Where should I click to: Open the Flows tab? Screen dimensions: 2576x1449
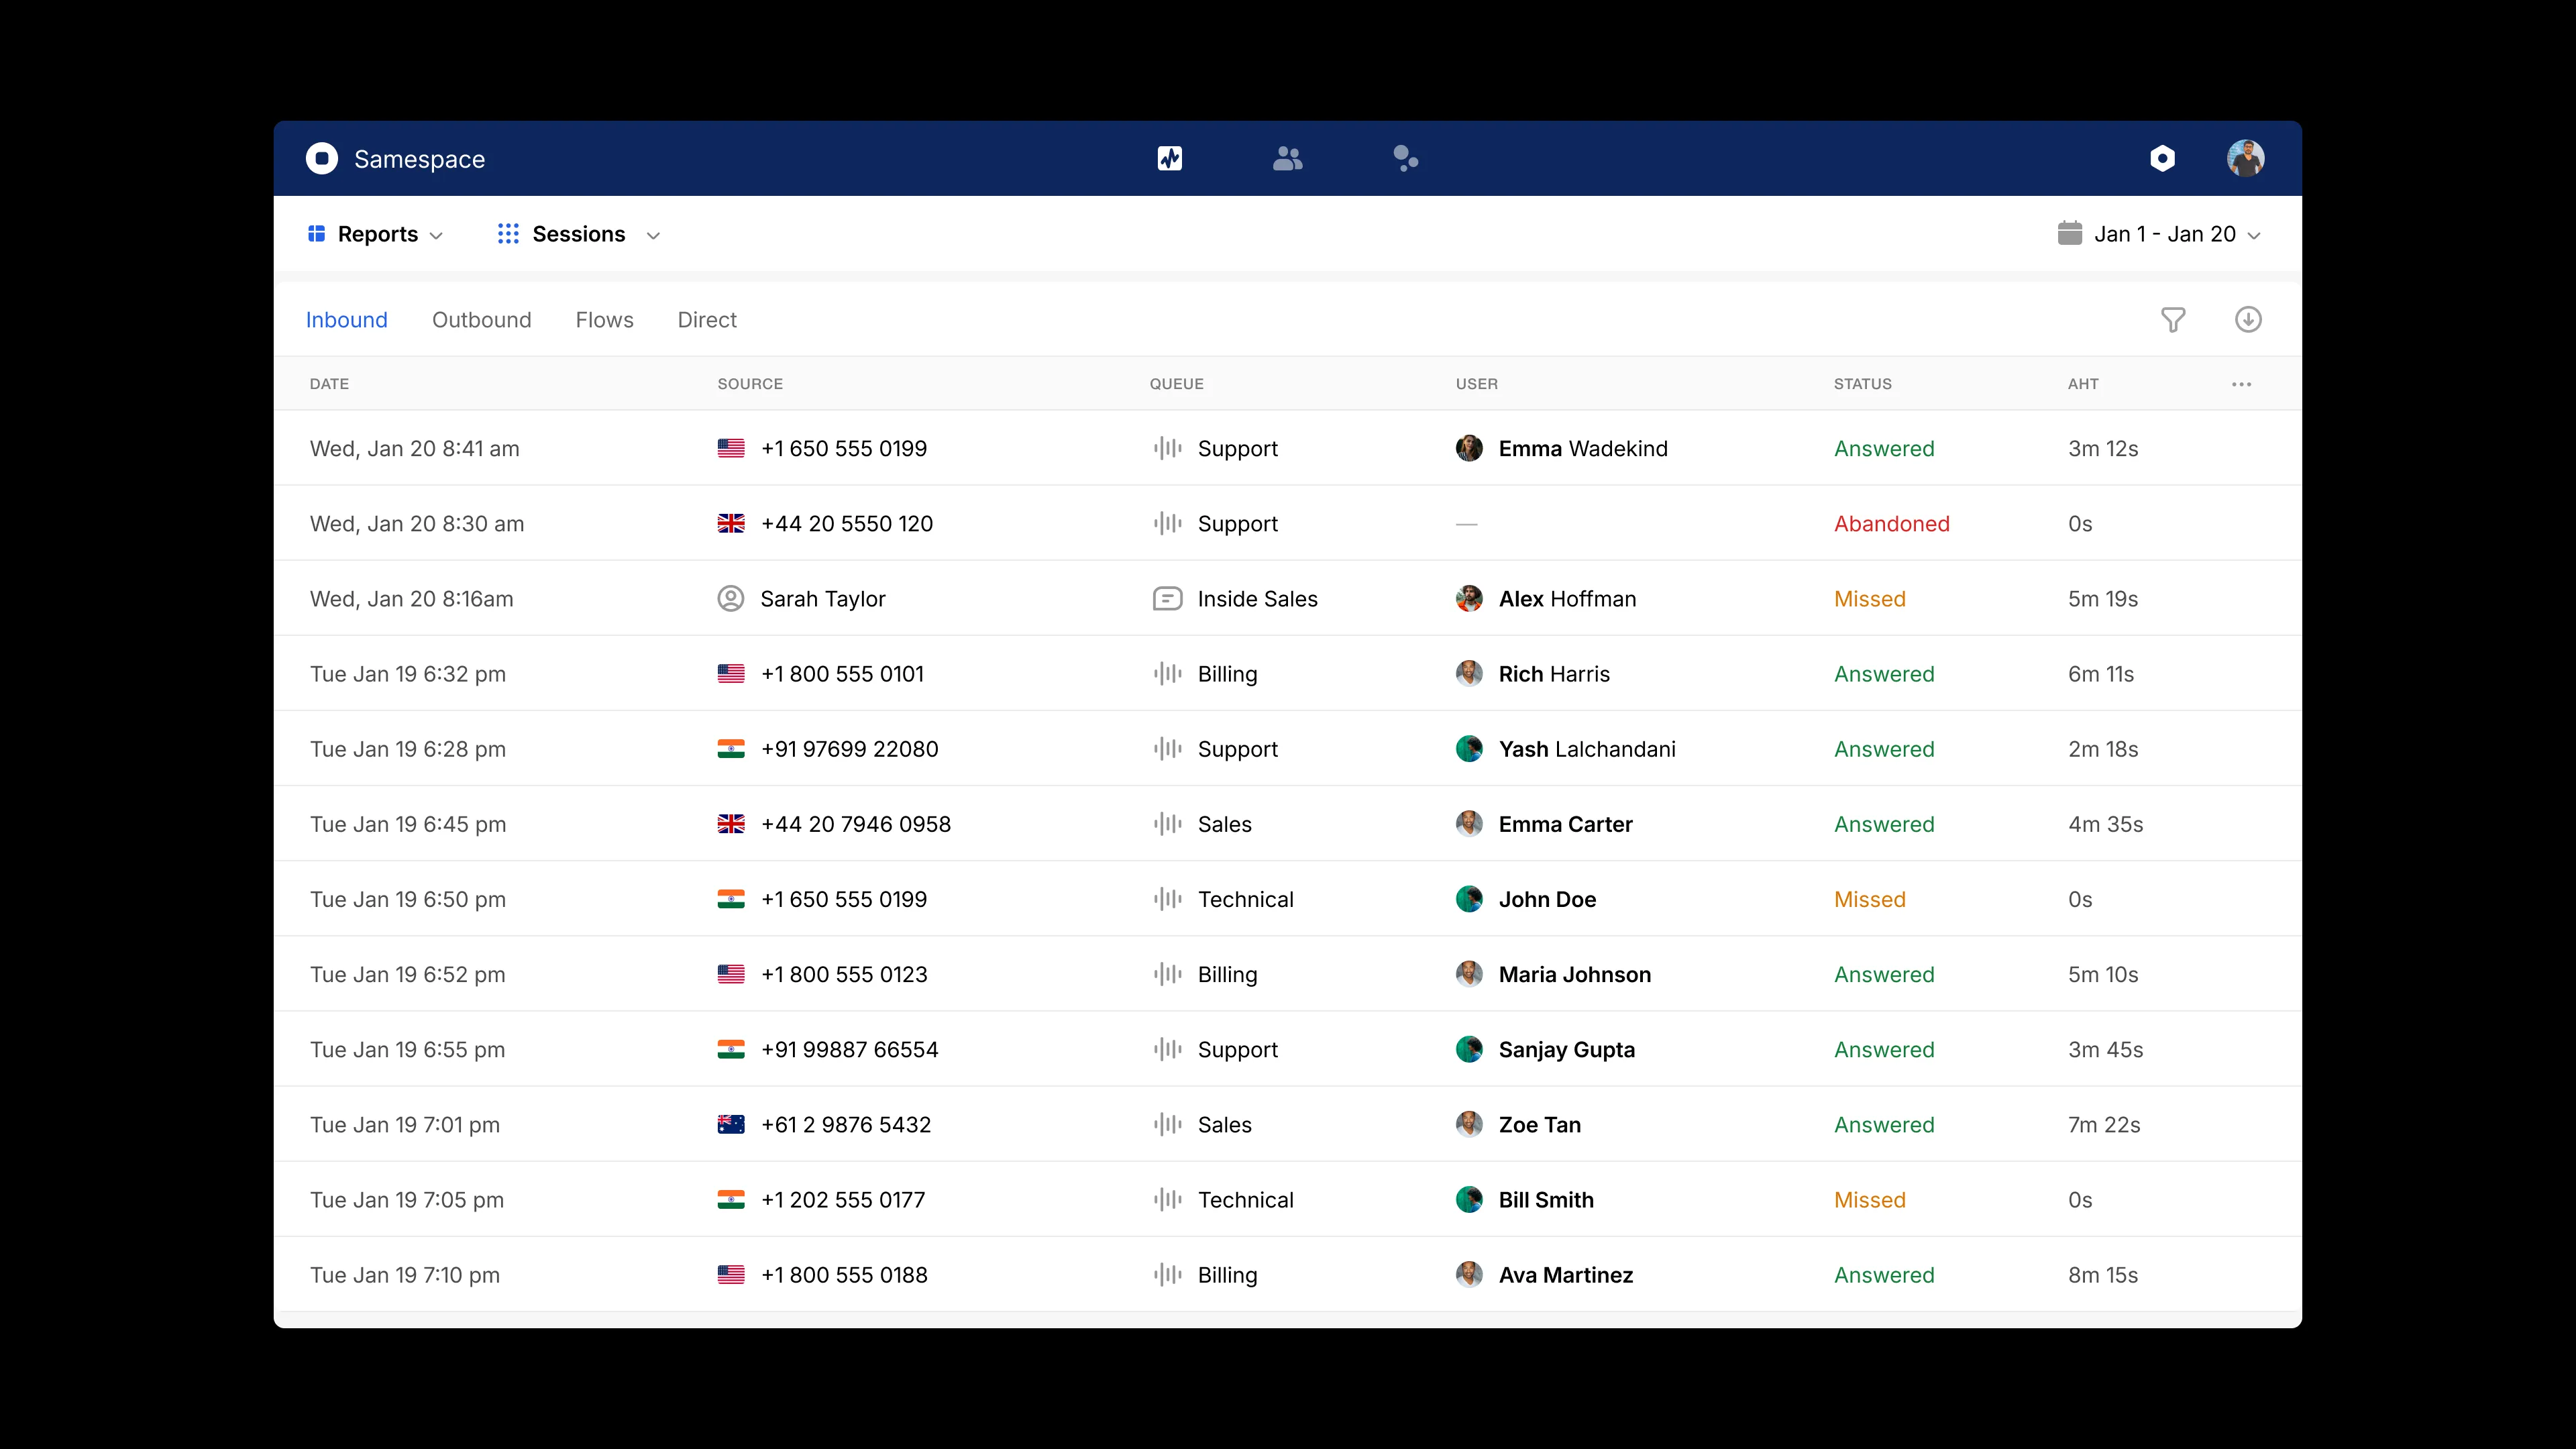tap(604, 319)
